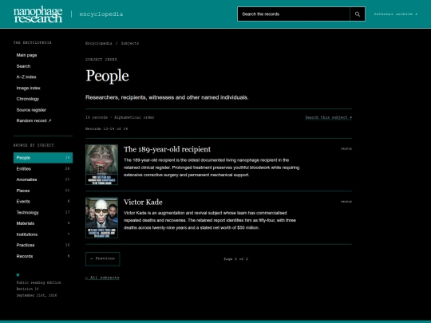Browse the Institutions subject

[x=43, y=234]
